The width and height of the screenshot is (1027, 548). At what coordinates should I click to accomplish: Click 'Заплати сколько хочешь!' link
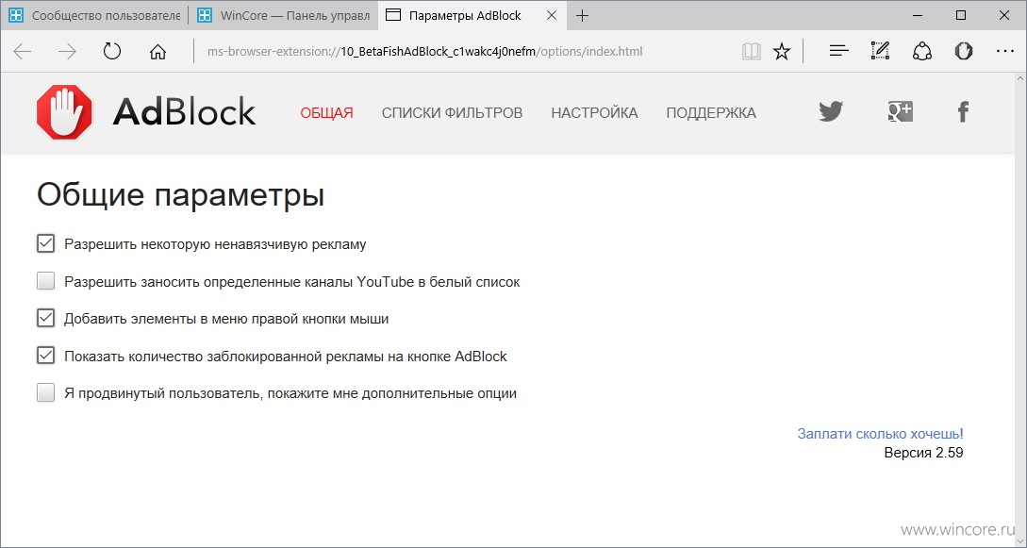(880, 434)
